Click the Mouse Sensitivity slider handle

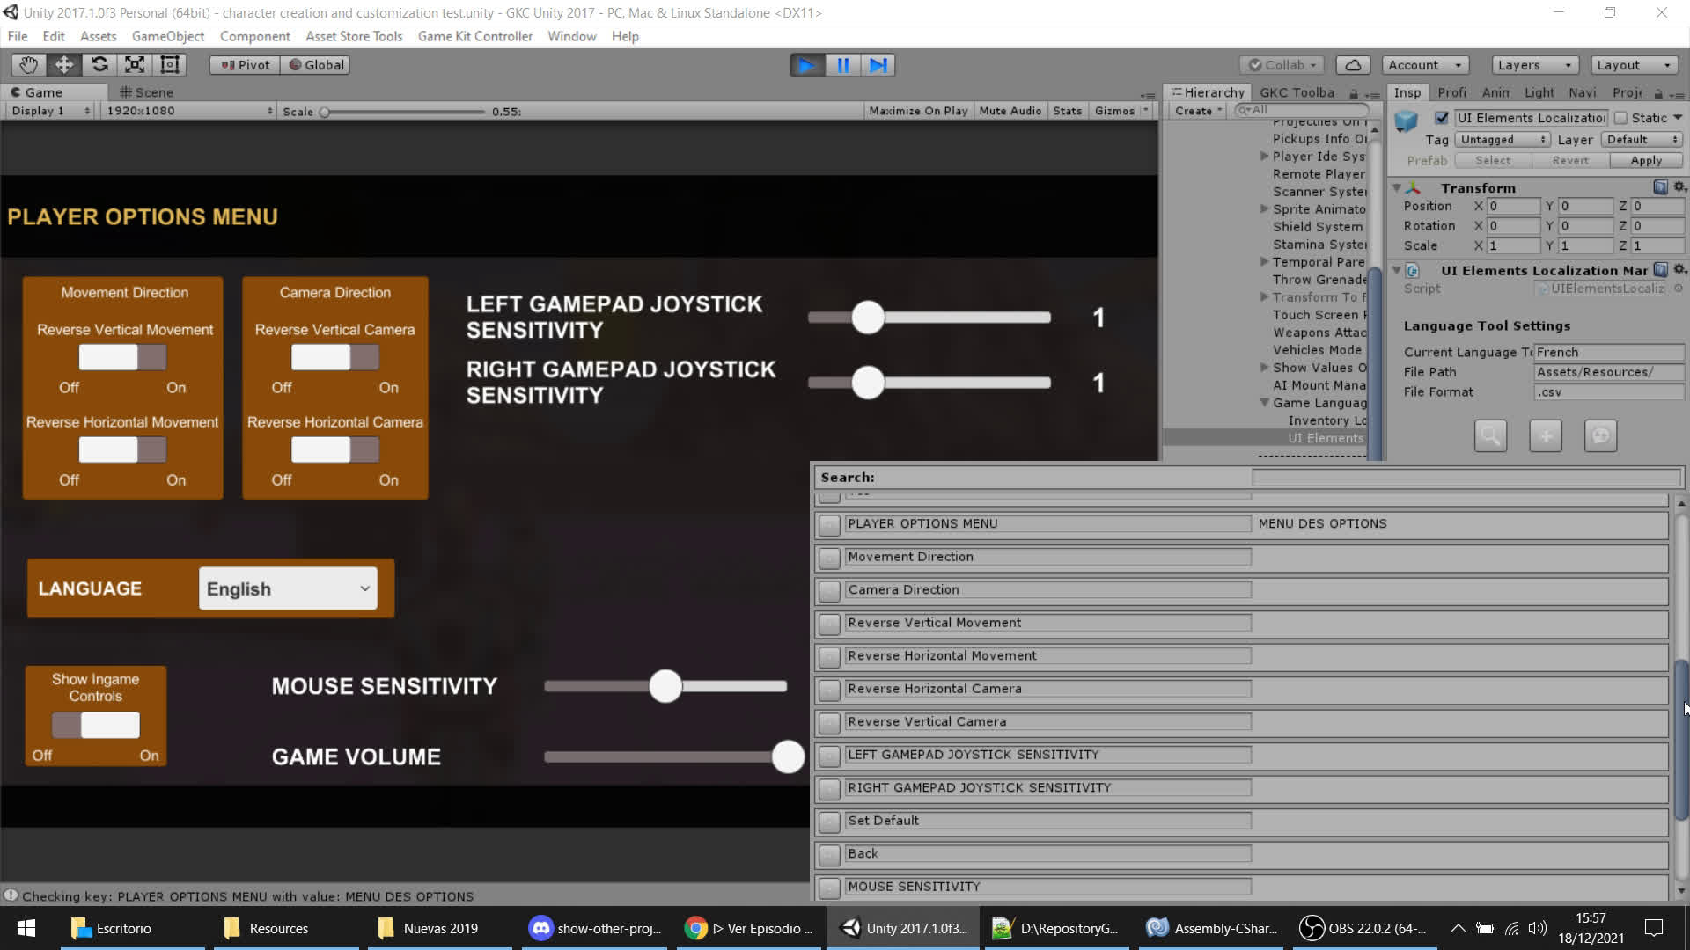pos(665,686)
